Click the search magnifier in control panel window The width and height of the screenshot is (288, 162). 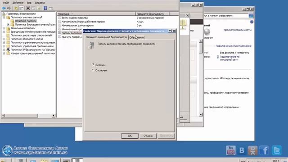(x=251, y=16)
